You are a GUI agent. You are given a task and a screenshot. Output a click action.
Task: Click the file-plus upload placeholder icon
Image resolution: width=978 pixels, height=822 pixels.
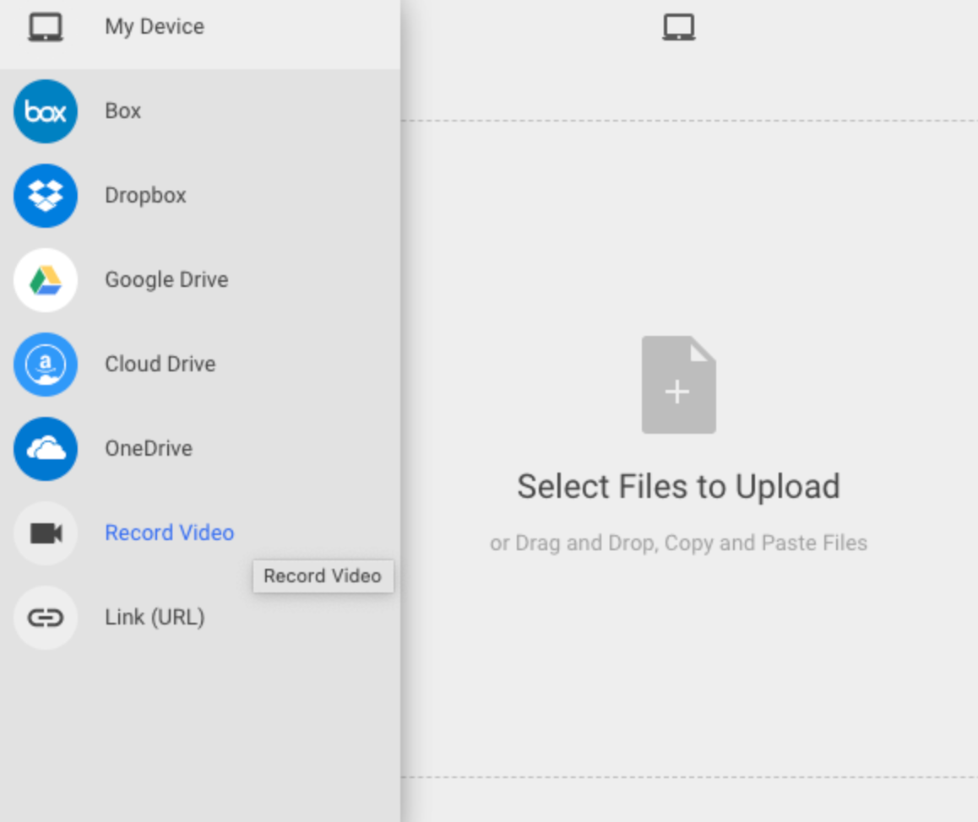(678, 384)
